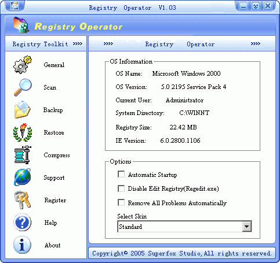Viewport: 280px width, 263px height.
Task: Select the General menu label
Action: click(54, 65)
